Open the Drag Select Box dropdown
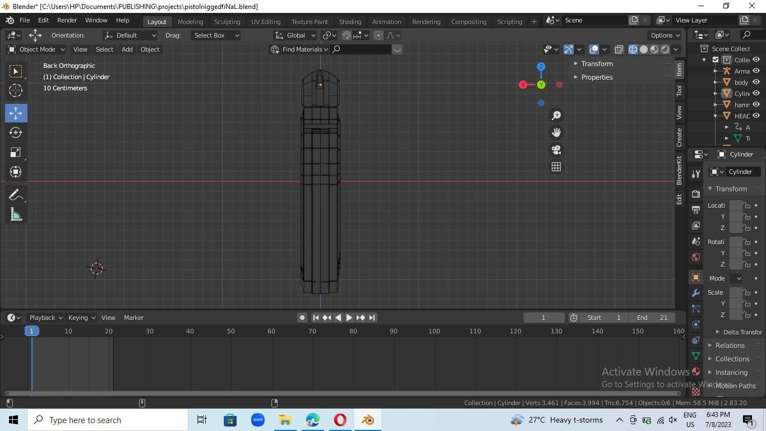The height and width of the screenshot is (431, 766). 215,35
